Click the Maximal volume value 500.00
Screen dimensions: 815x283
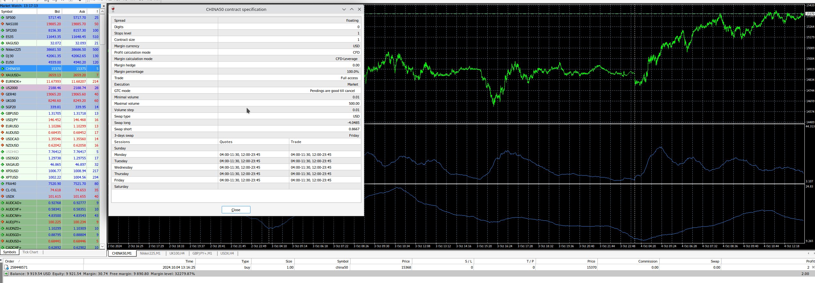354,103
